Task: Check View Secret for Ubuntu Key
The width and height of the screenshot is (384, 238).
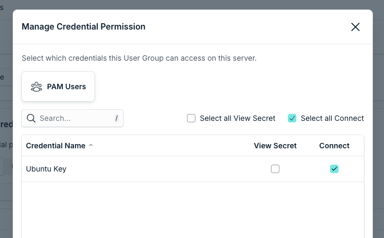Action: tap(275, 169)
